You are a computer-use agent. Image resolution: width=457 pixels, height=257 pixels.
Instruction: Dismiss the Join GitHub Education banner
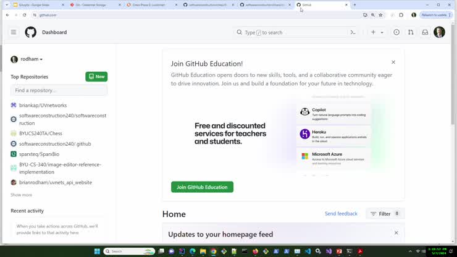[393, 62]
